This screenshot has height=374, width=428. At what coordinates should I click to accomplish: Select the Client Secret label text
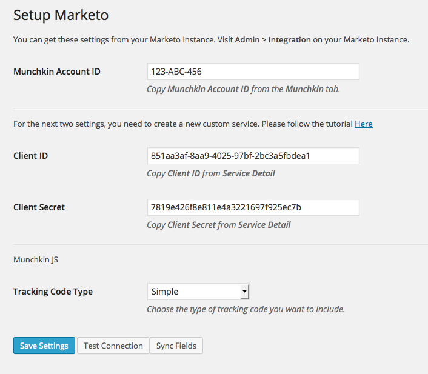click(39, 207)
